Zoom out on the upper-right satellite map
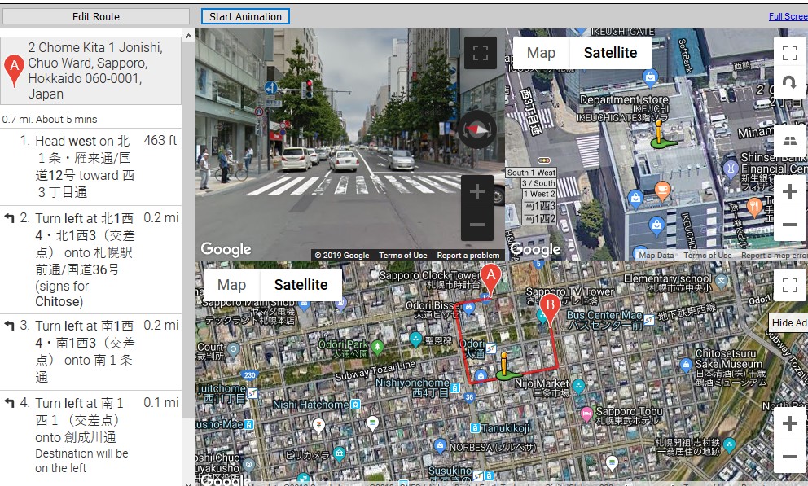This screenshot has height=486, width=808. click(x=789, y=225)
